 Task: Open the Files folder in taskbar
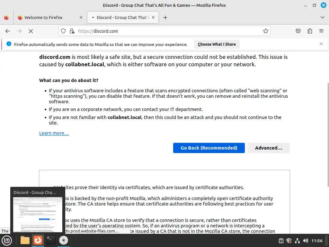[x=25, y=241]
